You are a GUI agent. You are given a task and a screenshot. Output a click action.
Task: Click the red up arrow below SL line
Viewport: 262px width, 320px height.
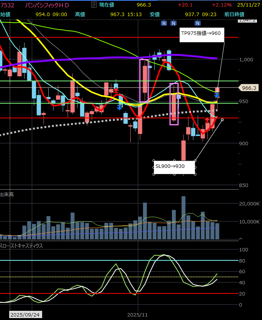pyautogui.click(x=207, y=120)
